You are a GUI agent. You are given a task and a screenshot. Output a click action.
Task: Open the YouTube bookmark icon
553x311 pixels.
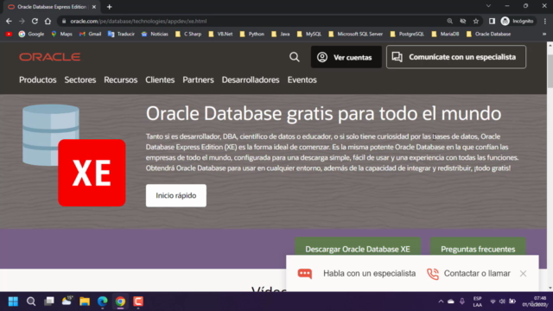point(9,34)
